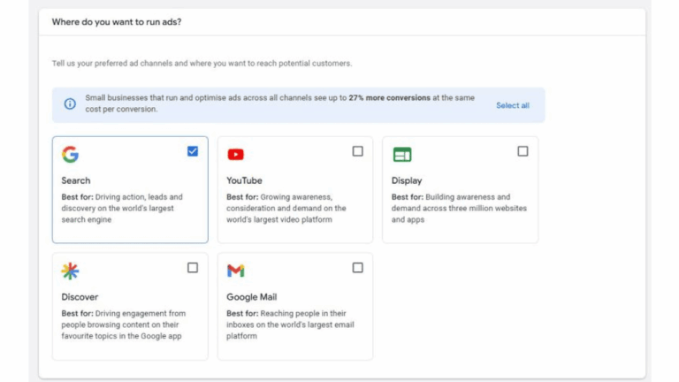Click the Discover card title
This screenshot has width=679, height=382.
(x=80, y=297)
